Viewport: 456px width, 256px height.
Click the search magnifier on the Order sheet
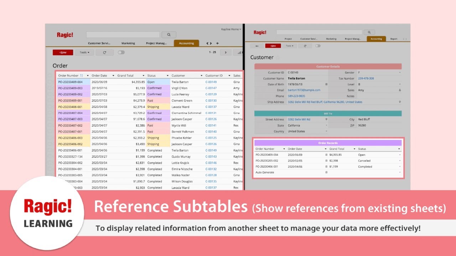169,34
